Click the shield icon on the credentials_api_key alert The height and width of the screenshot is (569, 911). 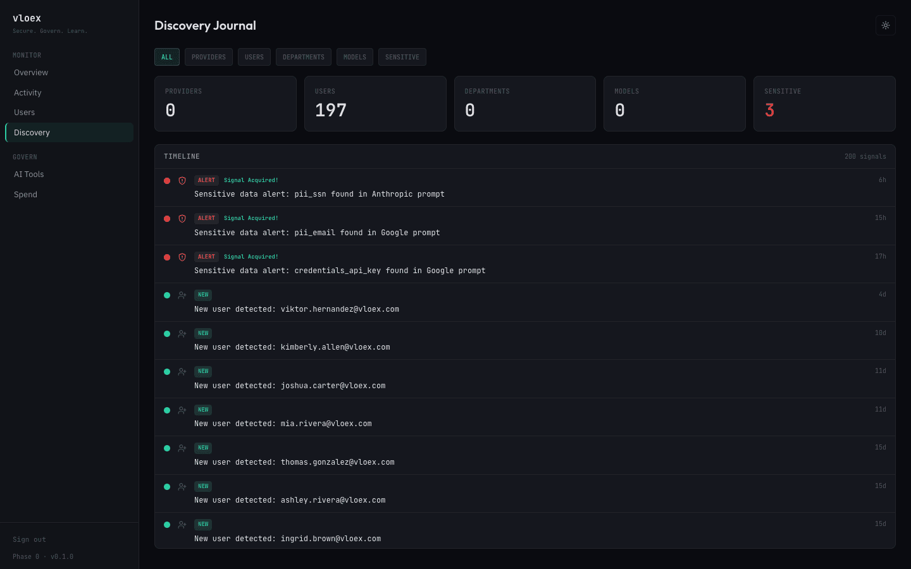click(x=182, y=257)
